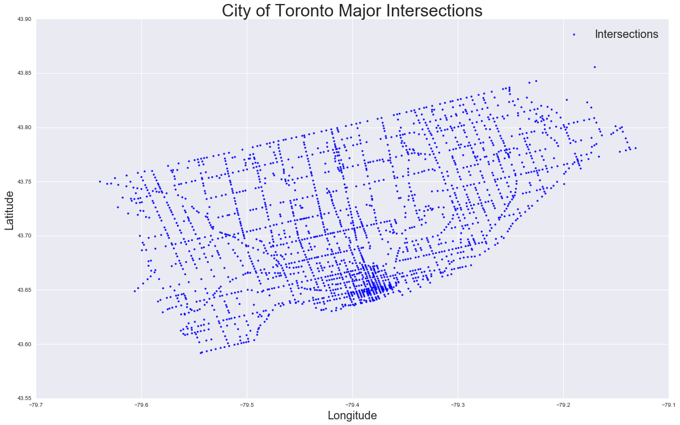Click the 'Intersections' legend label text
This screenshot has height=425, width=680.
626,34
